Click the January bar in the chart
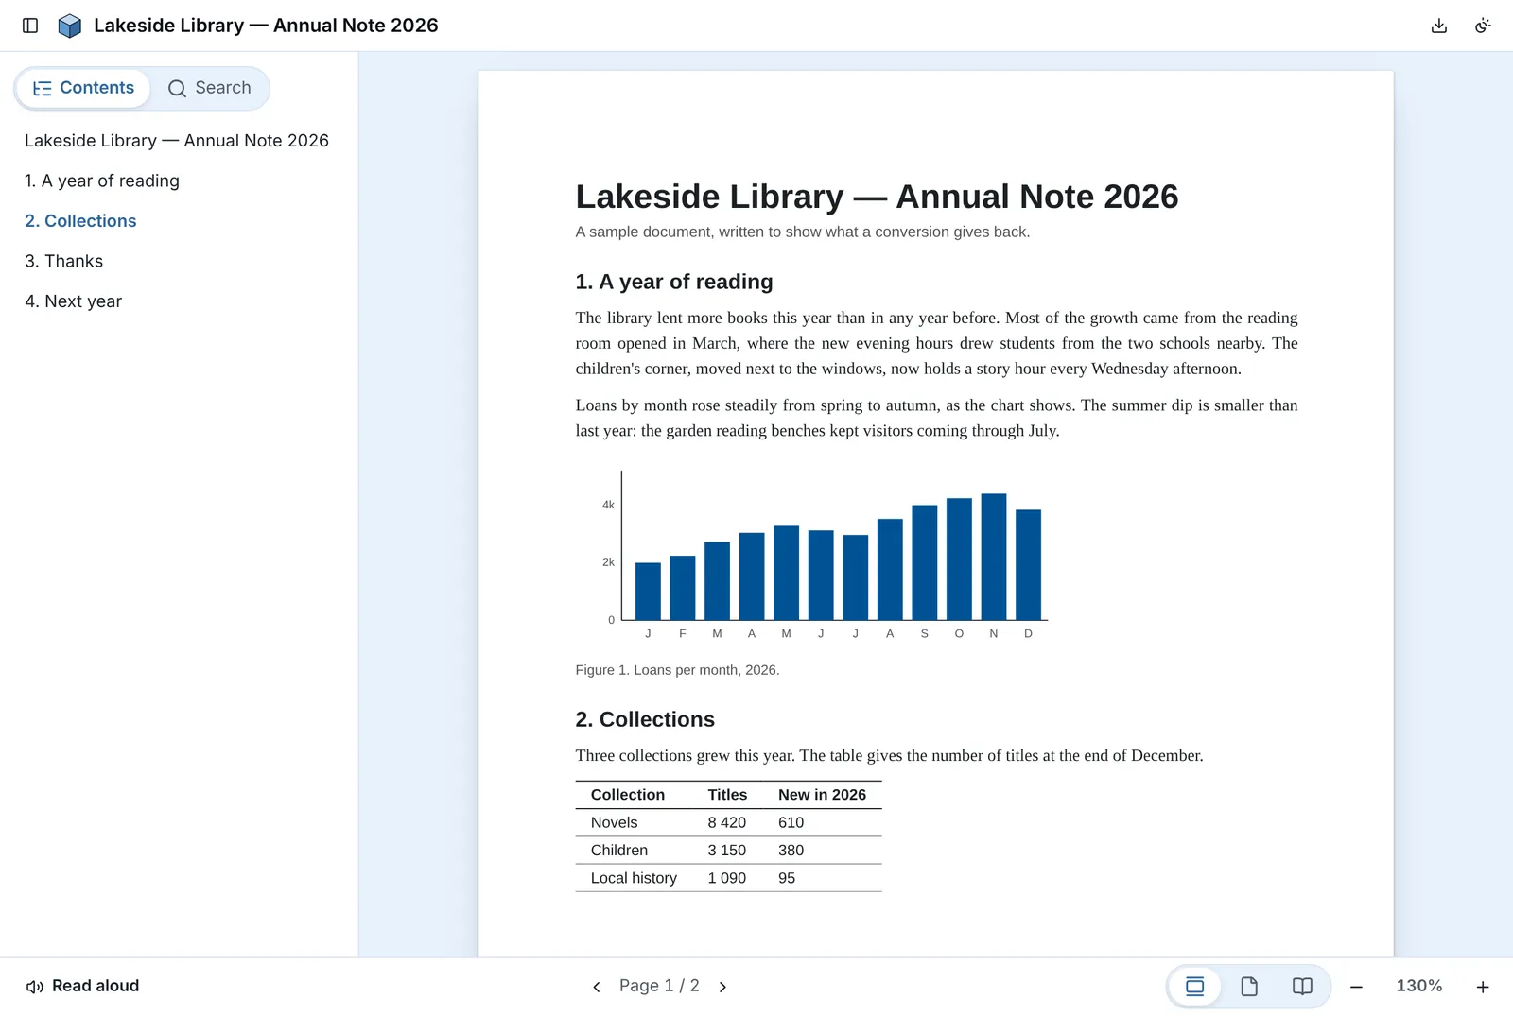 point(648,592)
